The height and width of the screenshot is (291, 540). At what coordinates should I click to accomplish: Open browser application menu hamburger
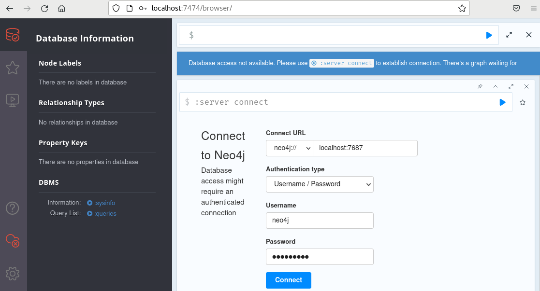point(533,8)
